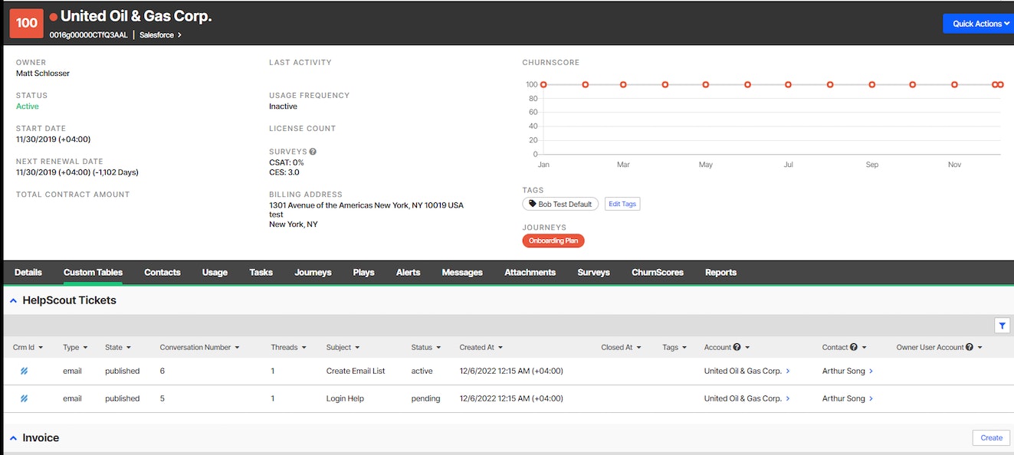Open the Messages tab
This screenshot has height=455, width=1014.
462,272
